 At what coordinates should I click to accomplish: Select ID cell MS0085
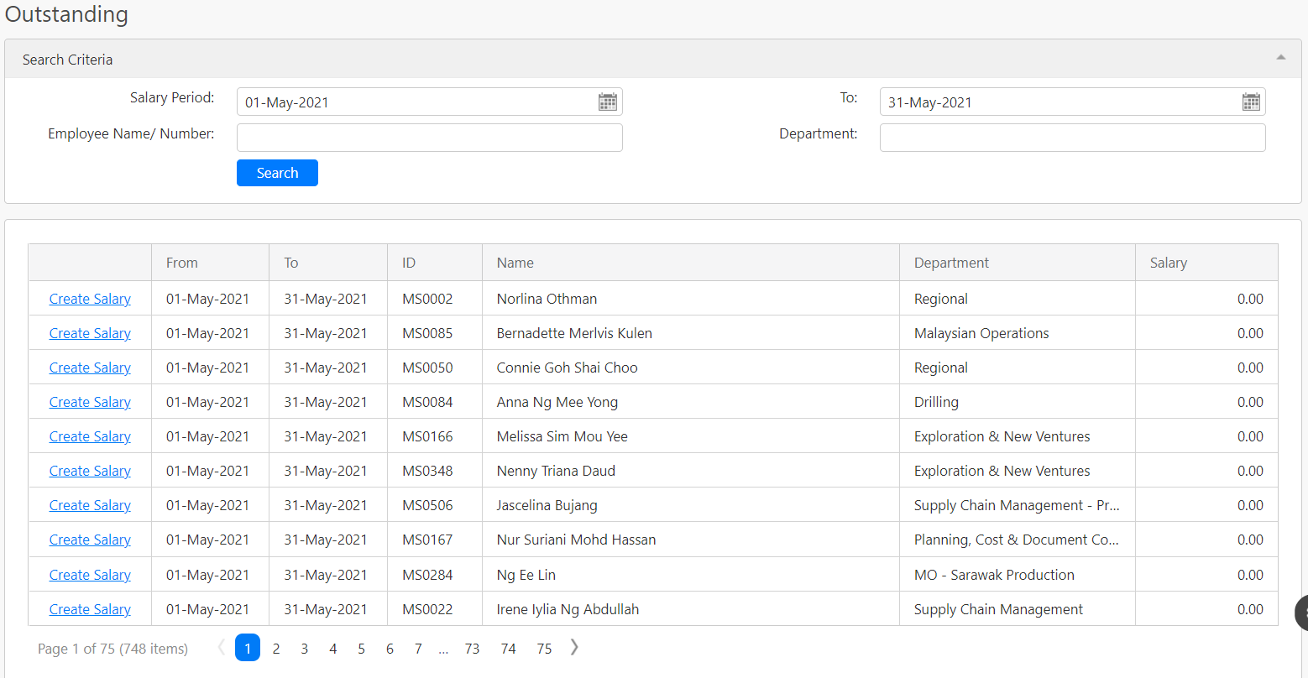pos(435,333)
